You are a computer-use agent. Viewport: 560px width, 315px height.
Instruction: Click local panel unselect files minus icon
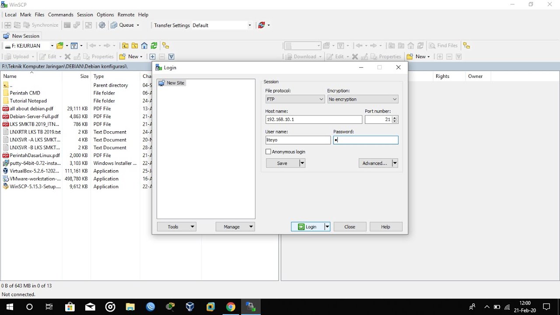162,56
